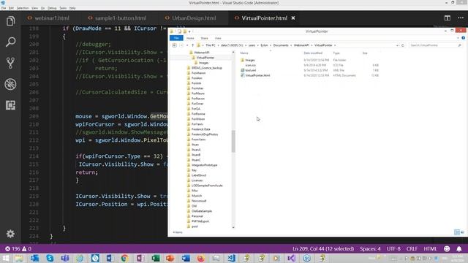Viewport: 468px width, 263px height.
Task: Select the Images subfolder in folder tree
Action: click(x=203, y=63)
